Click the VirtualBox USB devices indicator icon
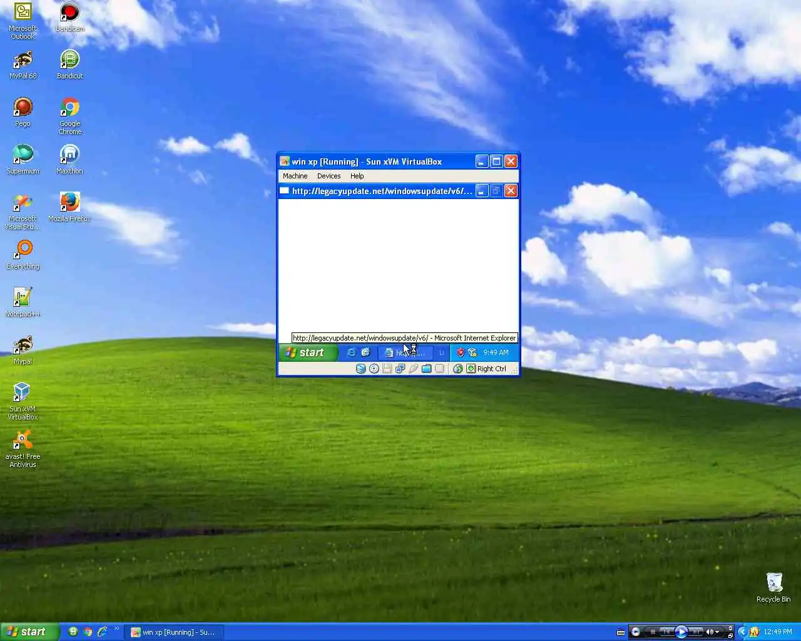 pyautogui.click(x=413, y=369)
